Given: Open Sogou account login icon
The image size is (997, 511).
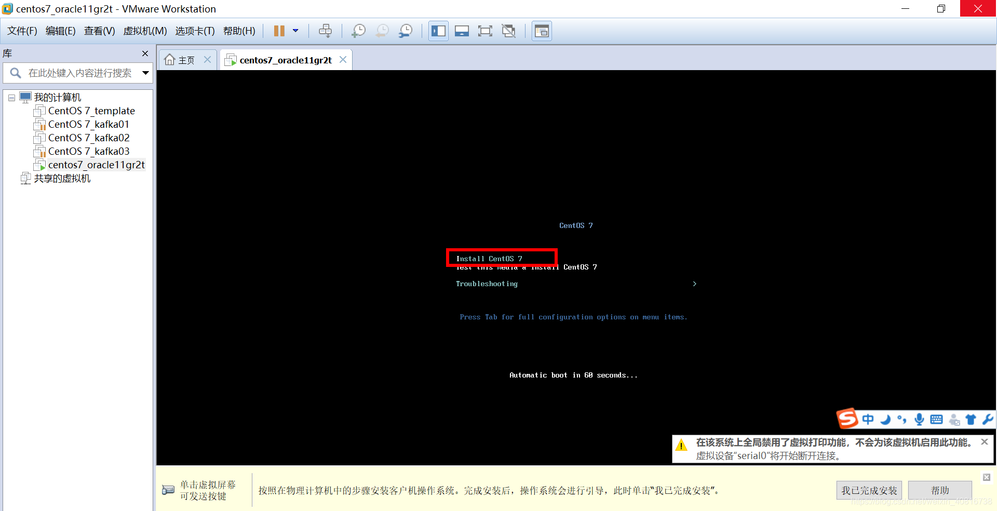Looking at the screenshot, I should 954,420.
